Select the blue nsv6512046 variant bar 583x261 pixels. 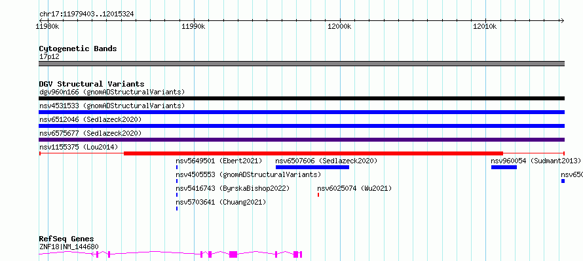click(x=301, y=126)
